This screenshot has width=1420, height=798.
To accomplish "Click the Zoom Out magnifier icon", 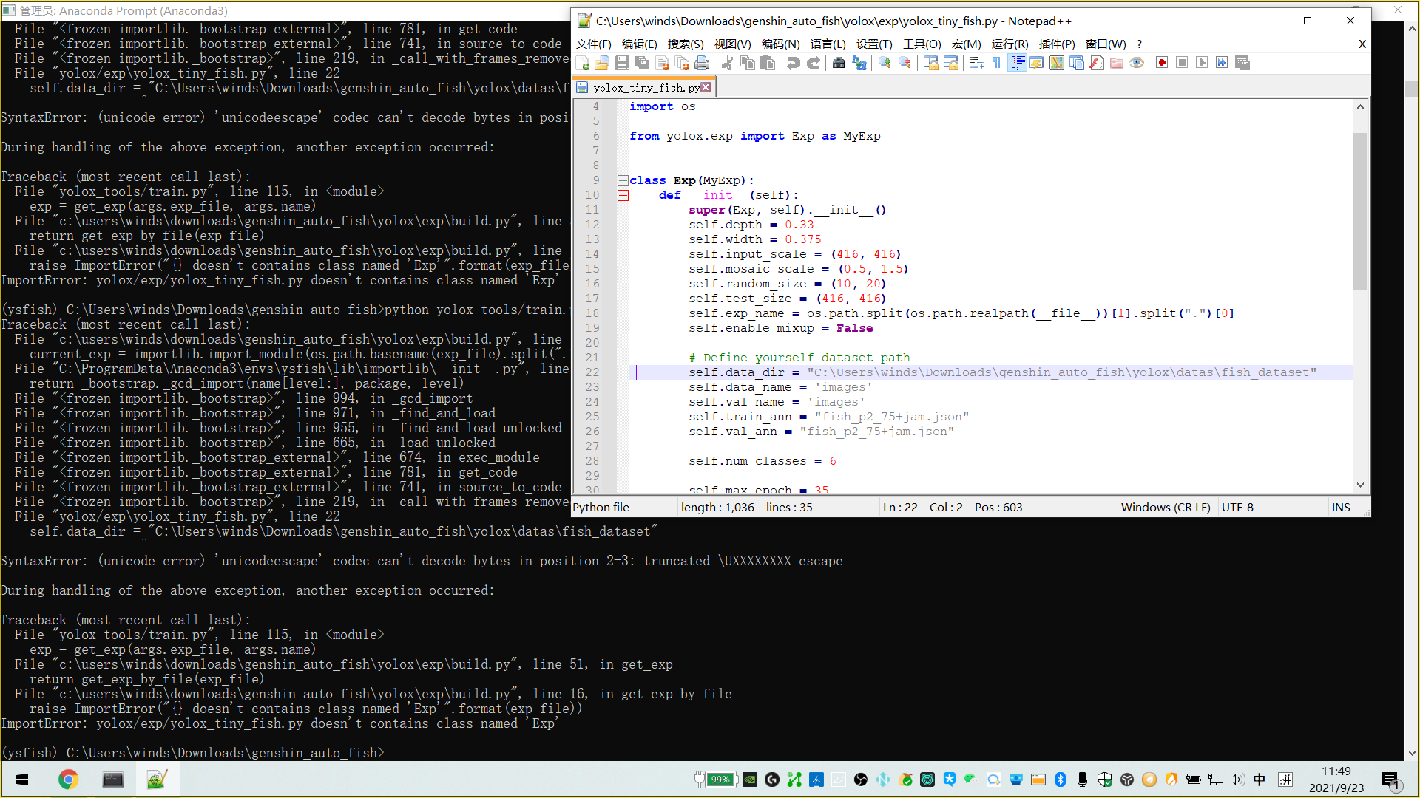I will (x=905, y=64).
